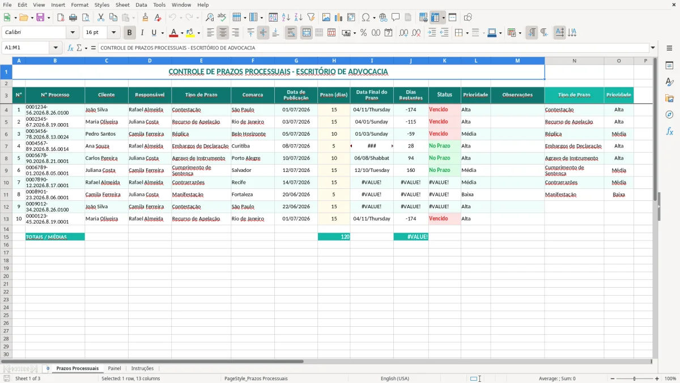Click the Insert Hyperlink icon

coord(383,18)
